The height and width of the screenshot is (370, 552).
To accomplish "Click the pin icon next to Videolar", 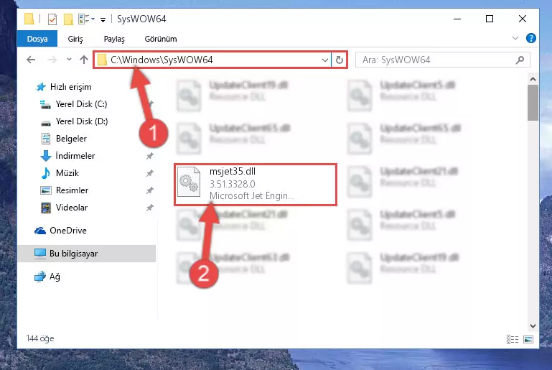I will click(150, 208).
